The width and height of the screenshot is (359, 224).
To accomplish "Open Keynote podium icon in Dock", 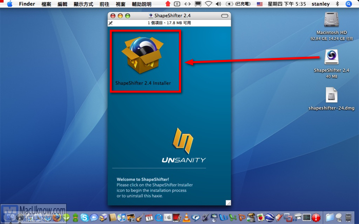I will click(x=214, y=217).
